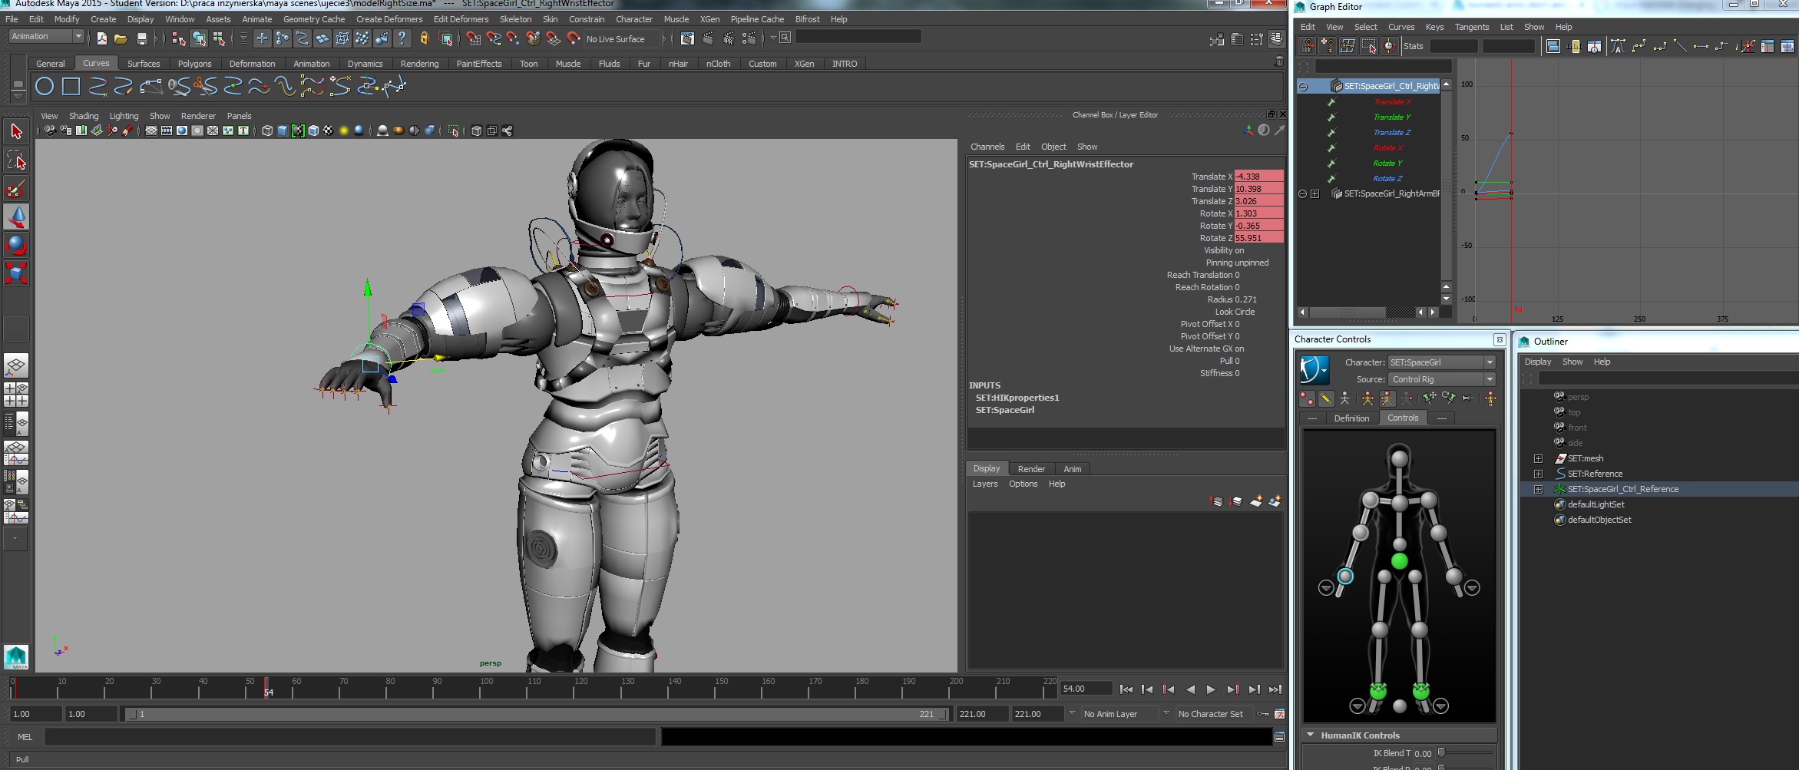Click the frame 54 marker on the time slider
The height and width of the screenshot is (770, 1799).
(x=266, y=688)
